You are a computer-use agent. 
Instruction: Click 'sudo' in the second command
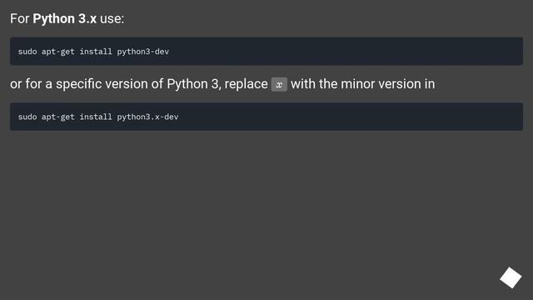pos(27,117)
